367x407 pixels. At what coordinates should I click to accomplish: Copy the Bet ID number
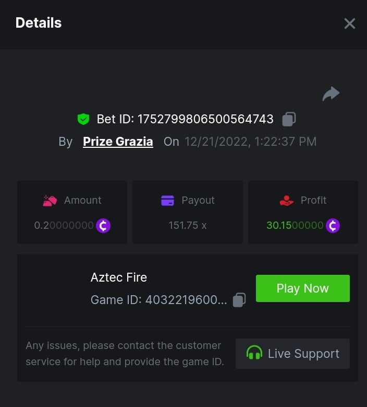click(x=289, y=119)
